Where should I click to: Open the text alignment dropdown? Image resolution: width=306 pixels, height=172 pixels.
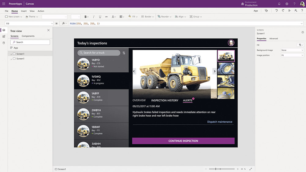tap(122, 17)
